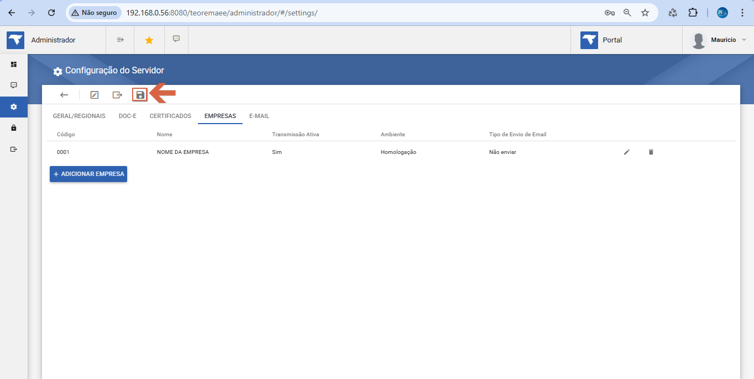
Task: Click the Configuração do Servidor heading
Action: (x=114, y=71)
